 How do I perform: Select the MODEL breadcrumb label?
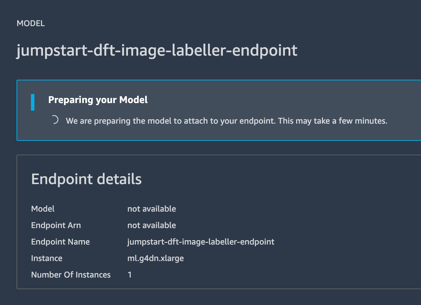point(31,23)
